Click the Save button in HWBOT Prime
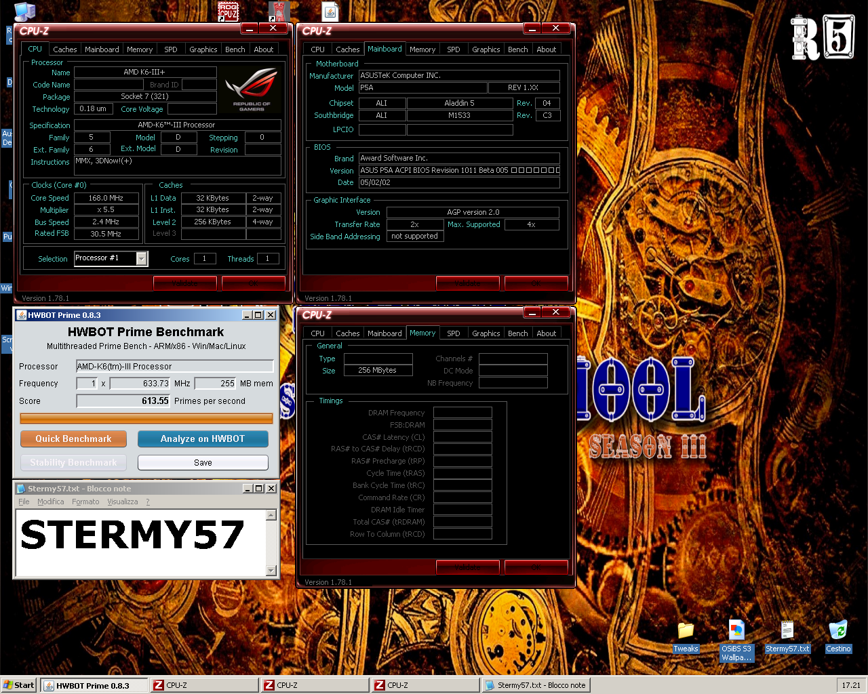868x694 pixels. coord(203,463)
